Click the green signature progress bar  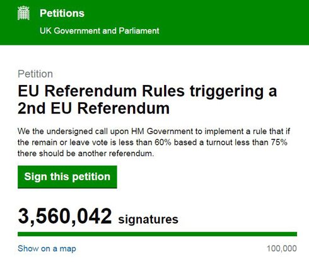click(157, 234)
